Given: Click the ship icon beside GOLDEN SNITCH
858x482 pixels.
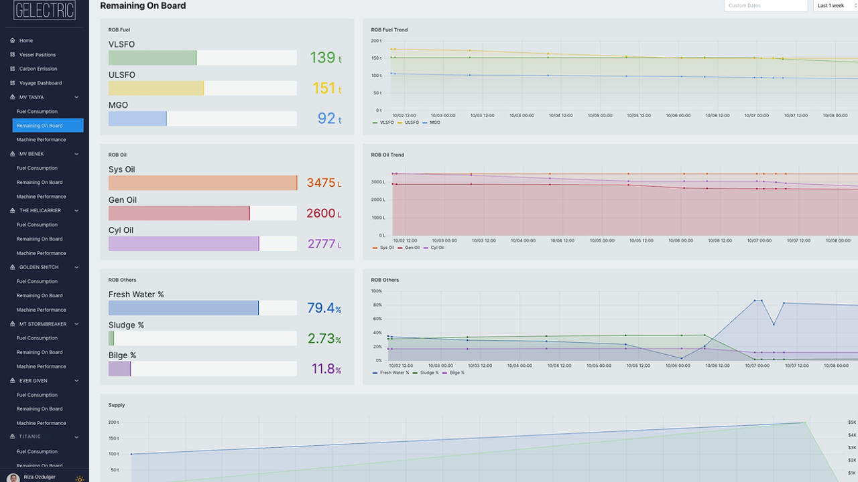Looking at the screenshot, I should (x=13, y=267).
